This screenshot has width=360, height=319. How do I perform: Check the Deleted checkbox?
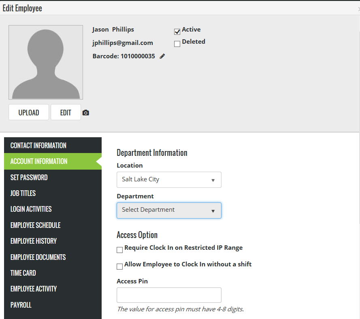click(x=177, y=44)
